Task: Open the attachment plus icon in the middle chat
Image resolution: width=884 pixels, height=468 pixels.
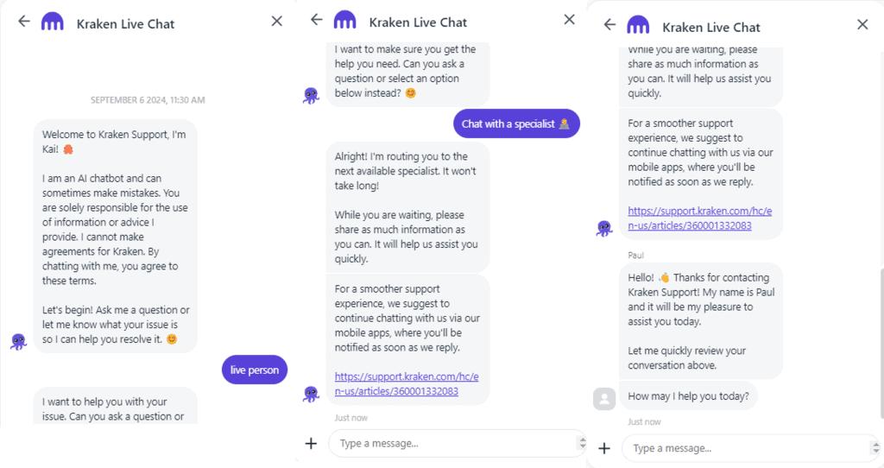Action: pyautogui.click(x=311, y=444)
